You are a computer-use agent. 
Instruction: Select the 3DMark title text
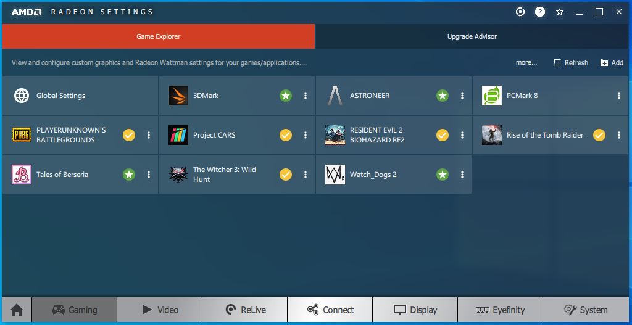click(x=206, y=96)
